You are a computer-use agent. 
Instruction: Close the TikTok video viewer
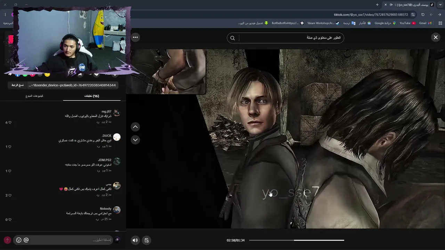pyautogui.click(x=436, y=37)
